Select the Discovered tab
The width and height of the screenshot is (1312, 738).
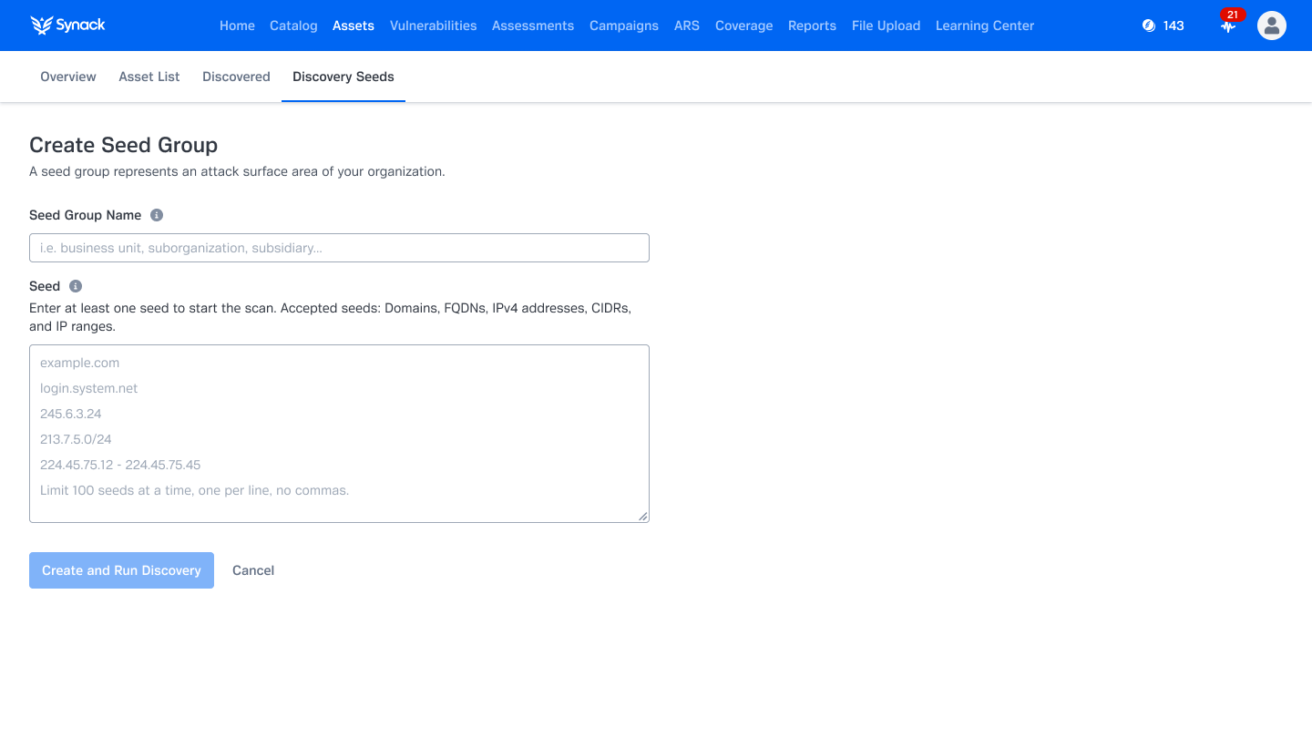(x=236, y=77)
